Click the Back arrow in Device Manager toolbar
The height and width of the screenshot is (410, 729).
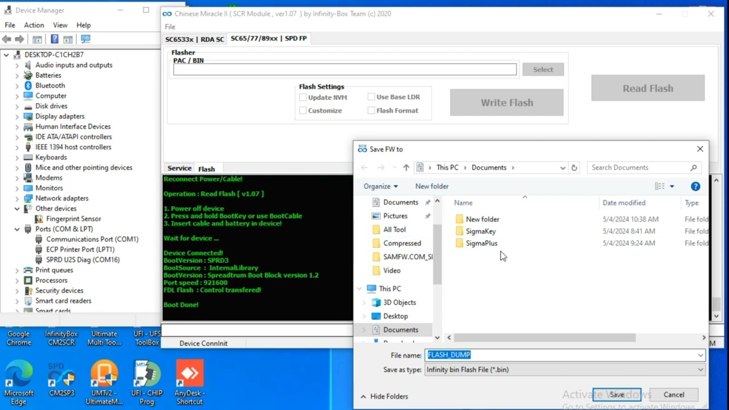click(7, 39)
